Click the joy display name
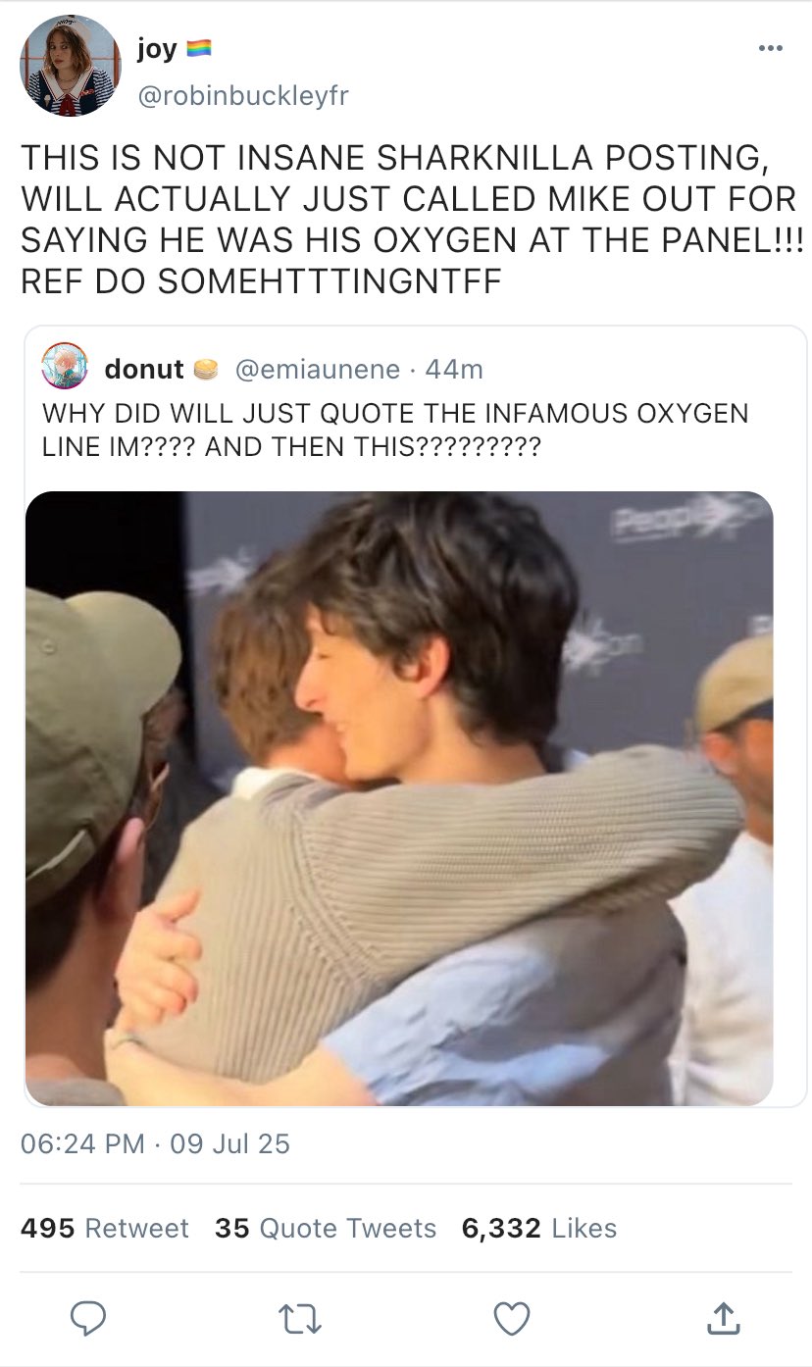812x1367 pixels. point(156,49)
